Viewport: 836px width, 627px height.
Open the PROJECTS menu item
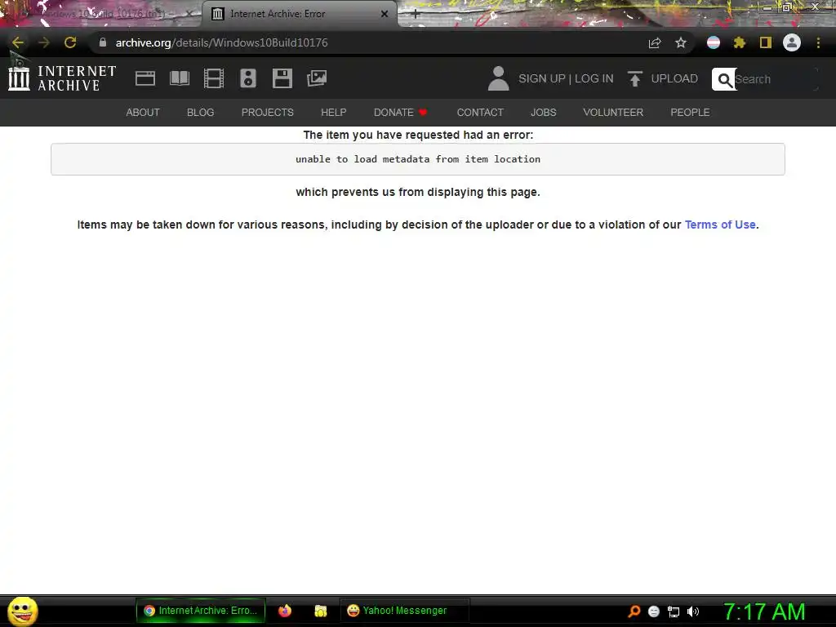pos(268,113)
